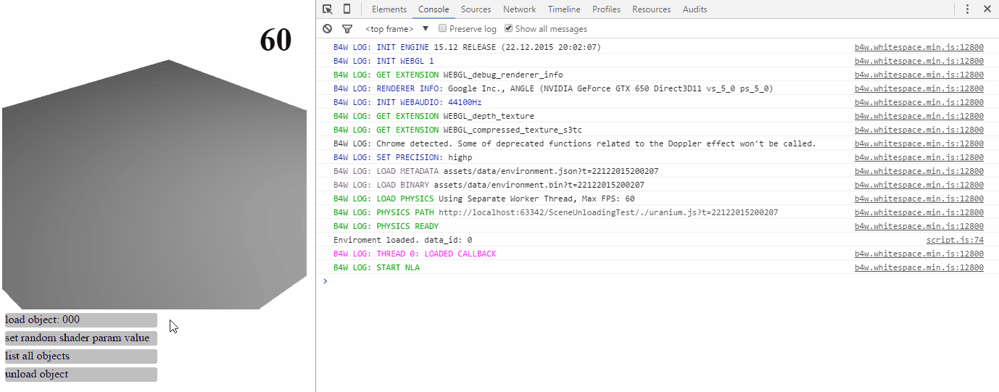This screenshot has height=392, width=999.
Task: Select the Sources tab
Action: pos(476,9)
